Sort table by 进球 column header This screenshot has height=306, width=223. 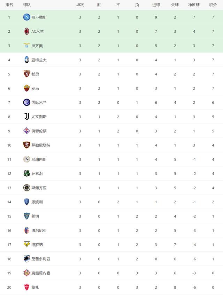click(x=156, y=5)
